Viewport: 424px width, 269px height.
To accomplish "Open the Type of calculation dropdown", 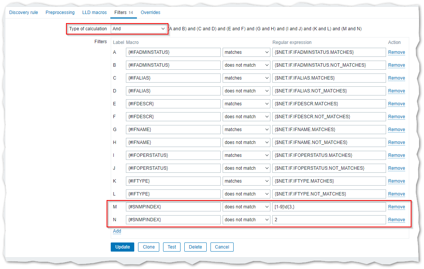I will (x=138, y=29).
